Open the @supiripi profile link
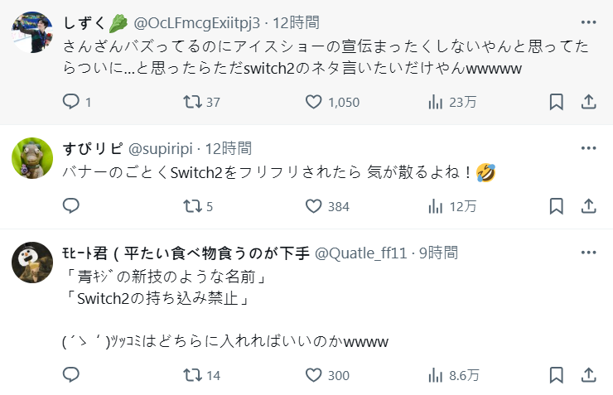The image size is (613, 395). [159, 149]
